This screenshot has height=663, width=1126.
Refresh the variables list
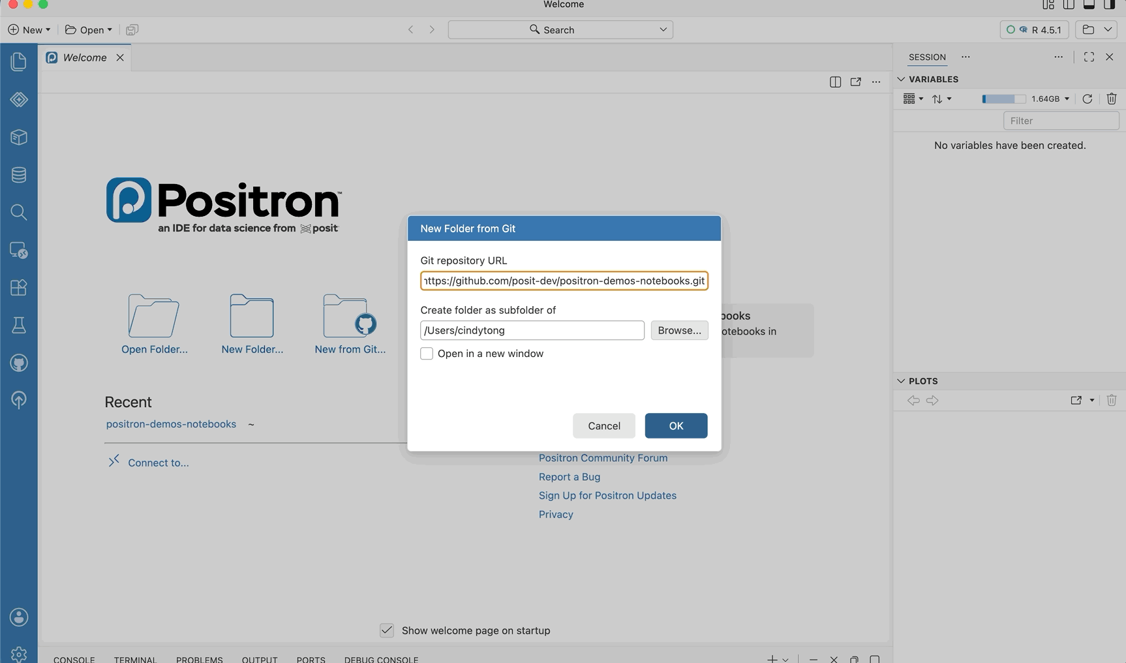1087,99
